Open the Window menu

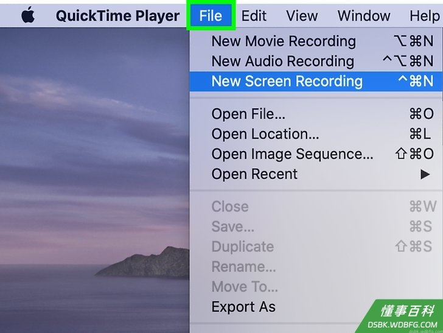(364, 16)
